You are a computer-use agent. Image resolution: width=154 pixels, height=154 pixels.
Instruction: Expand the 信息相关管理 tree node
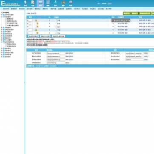[x=2, y=15]
